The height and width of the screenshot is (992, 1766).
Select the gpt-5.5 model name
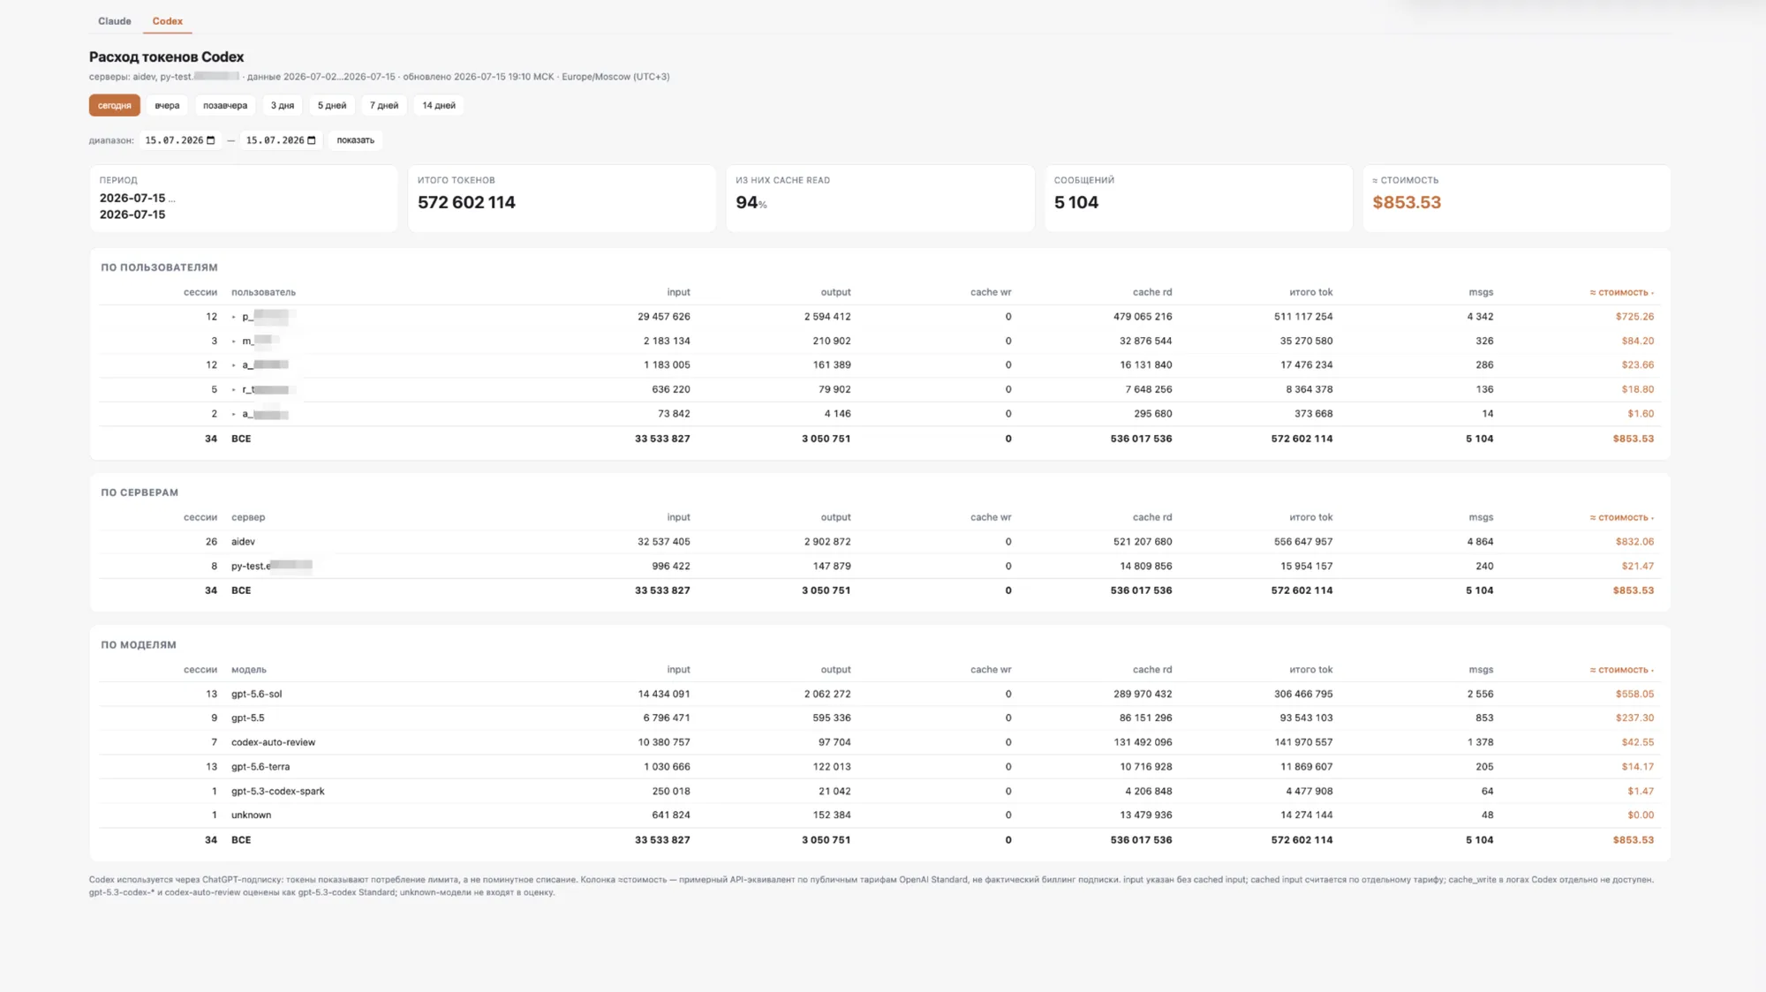point(248,718)
